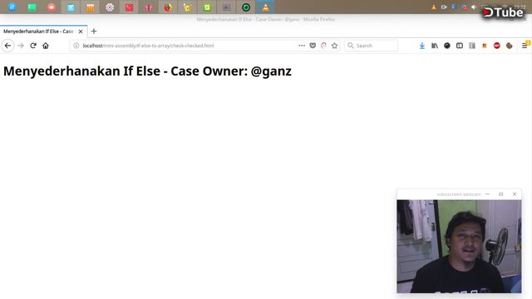The image size is (532, 299).
Task: Click the vokoscreen webcam window title
Action: [x=459, y=194]
